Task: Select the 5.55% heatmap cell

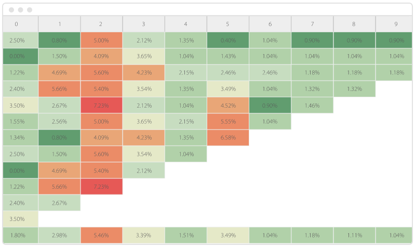Action: (x=227, y=121)
